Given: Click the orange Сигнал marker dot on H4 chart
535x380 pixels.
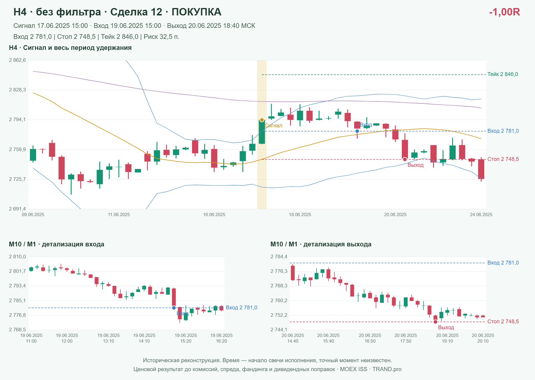Looking at the screenshot, I should point(262,120).
